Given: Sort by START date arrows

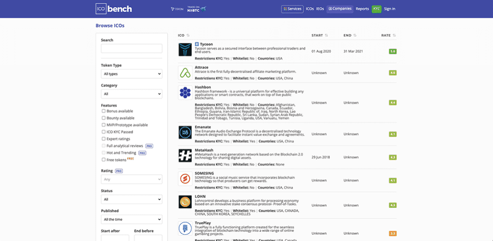Looking at the screenshot, I should click(326, 36).
